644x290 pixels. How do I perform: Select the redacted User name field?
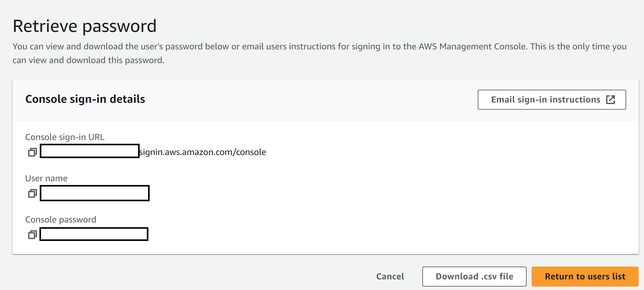[x=94, y=193]
